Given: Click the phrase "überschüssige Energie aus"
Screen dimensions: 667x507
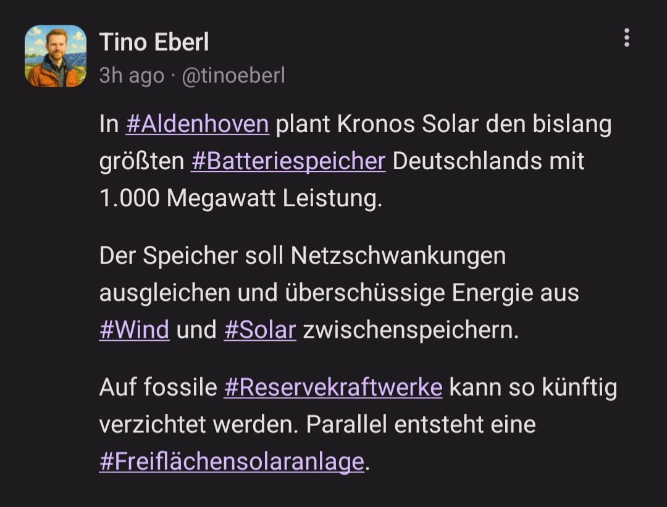Looking at the screenshot, I should (432, 292).
